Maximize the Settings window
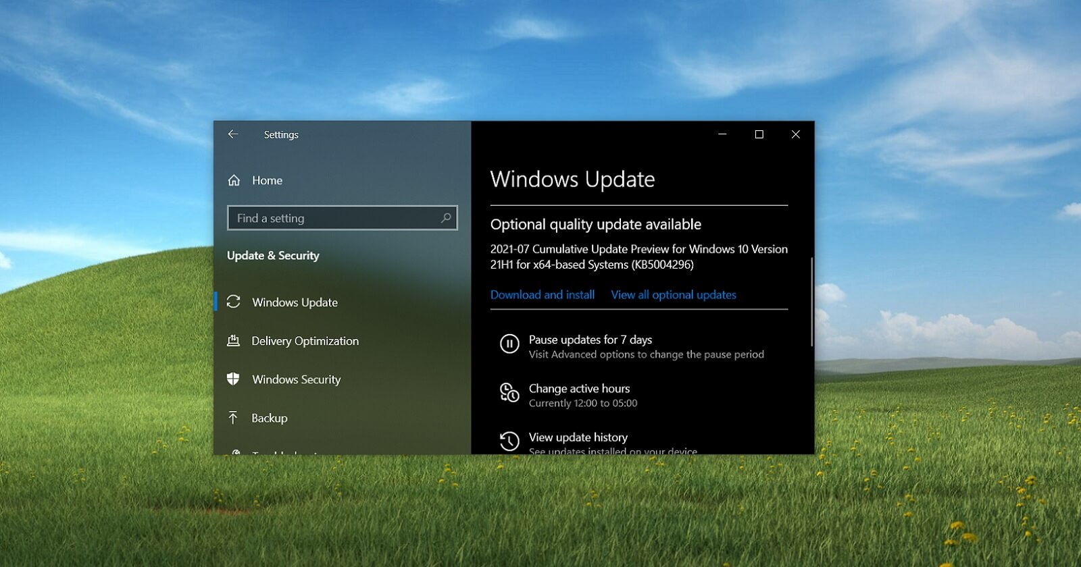This screenshot has height=567, width=1081. pyautogui.click(x=759, y=134)
